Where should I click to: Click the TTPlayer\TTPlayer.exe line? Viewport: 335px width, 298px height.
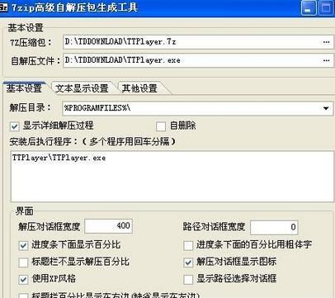(59, 158)
